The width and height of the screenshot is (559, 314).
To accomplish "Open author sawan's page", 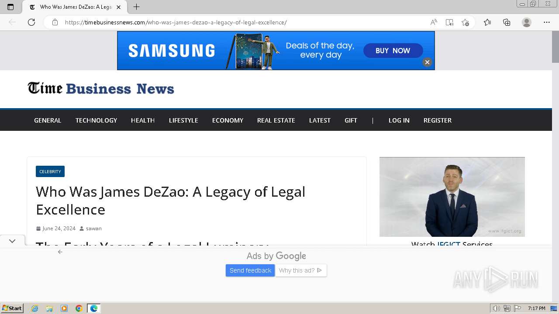I will click(94, 229).
